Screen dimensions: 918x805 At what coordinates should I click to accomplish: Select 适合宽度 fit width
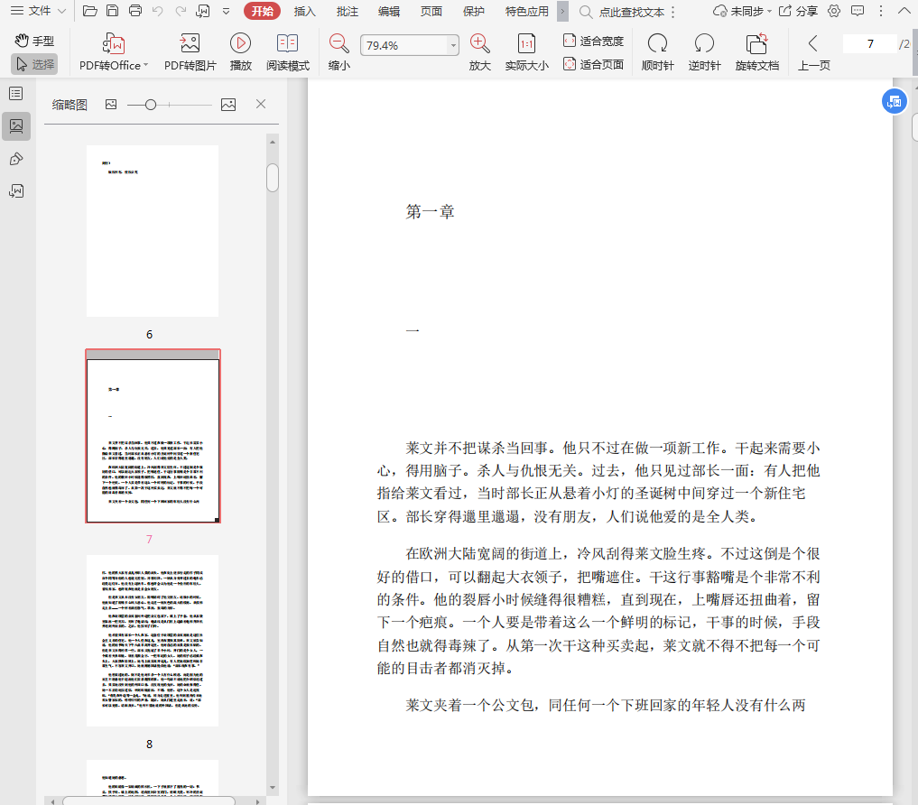click(x=594, y=41)
